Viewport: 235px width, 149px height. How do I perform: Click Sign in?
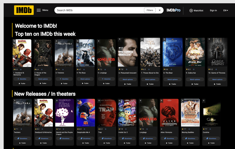(213, 10)
